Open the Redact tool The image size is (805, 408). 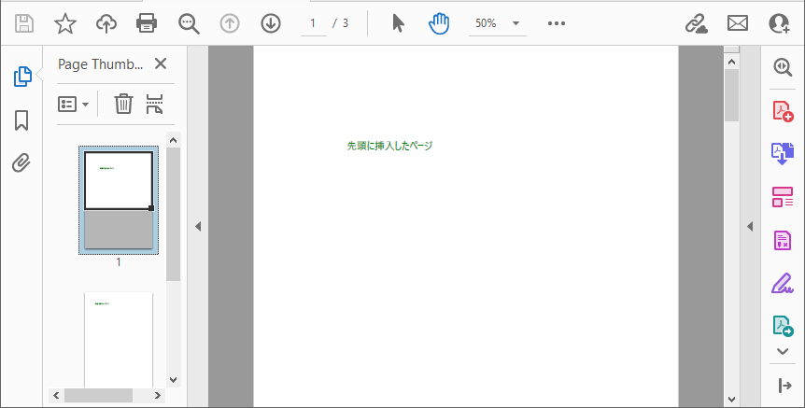click(x=783, y=240)
